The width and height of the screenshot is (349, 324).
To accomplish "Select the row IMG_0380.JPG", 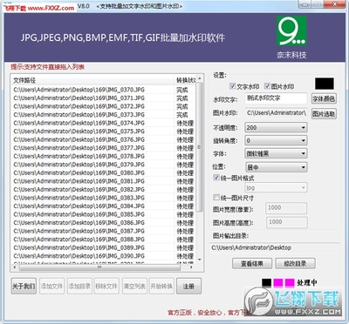I will click(104, 173).
